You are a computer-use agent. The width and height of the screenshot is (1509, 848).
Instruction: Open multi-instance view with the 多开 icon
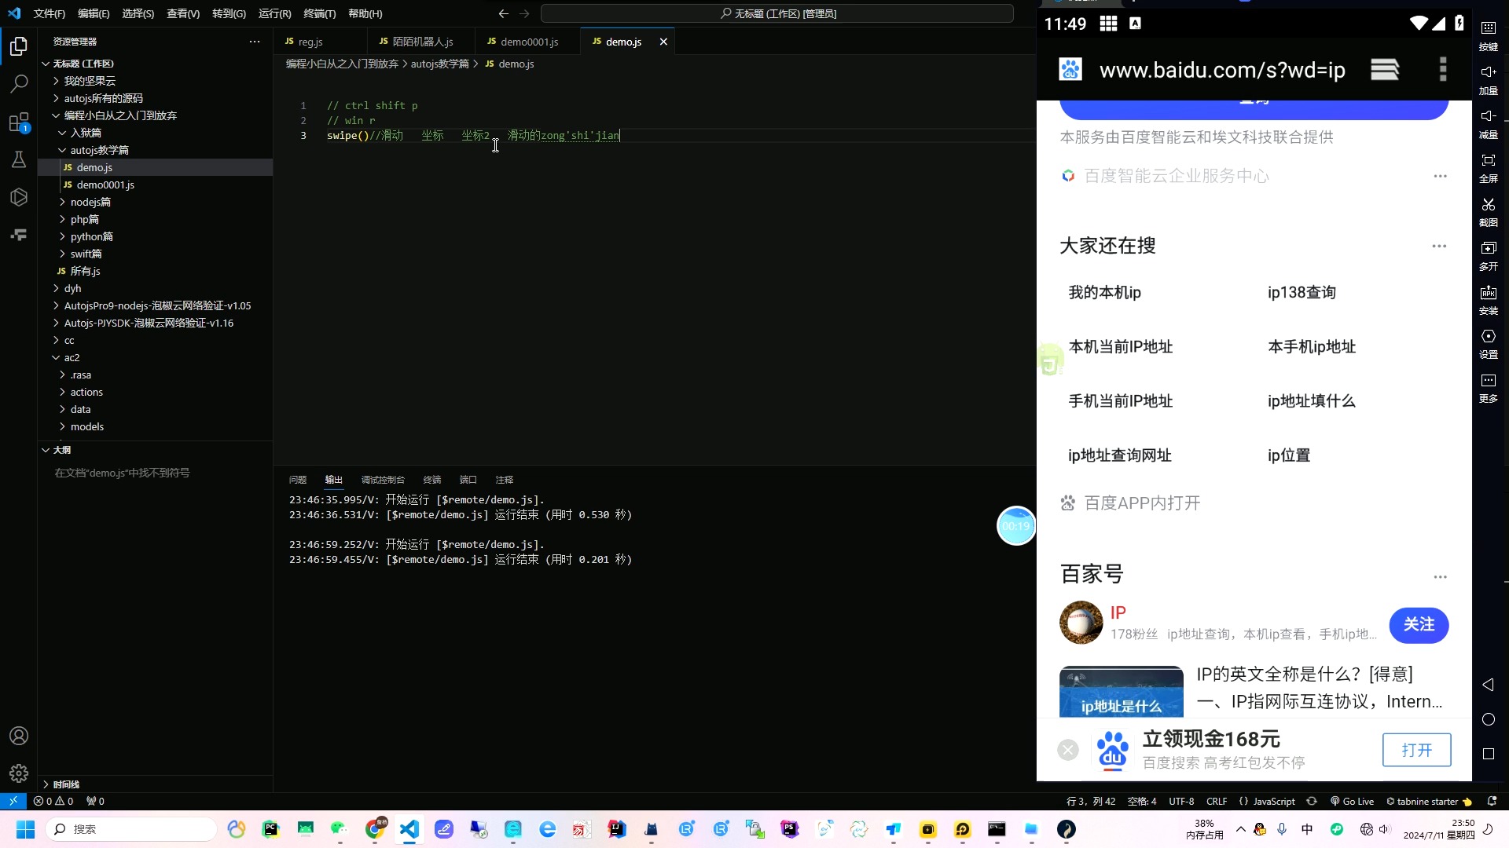click(x=1489, y=255)
